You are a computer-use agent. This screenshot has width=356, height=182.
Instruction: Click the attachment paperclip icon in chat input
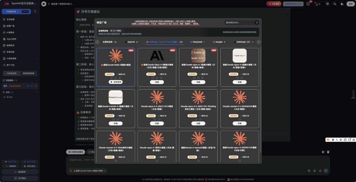315,171
